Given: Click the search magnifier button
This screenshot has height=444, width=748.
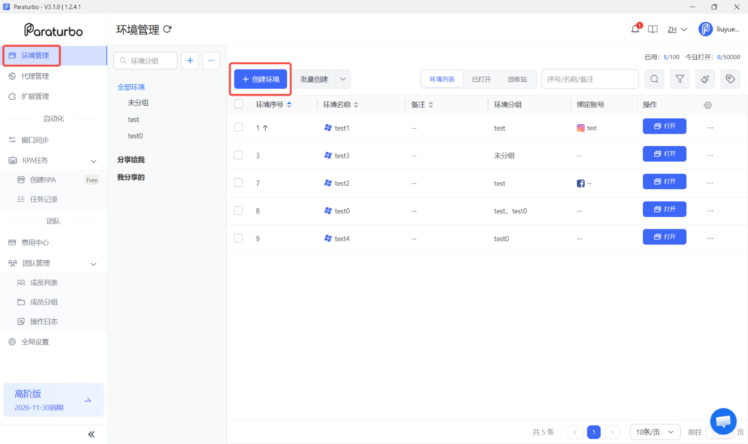Looking at the screenshot, I should point(654,79).
